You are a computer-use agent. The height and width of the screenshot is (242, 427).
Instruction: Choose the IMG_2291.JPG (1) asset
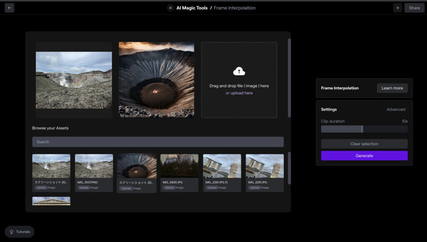point(222,166)
